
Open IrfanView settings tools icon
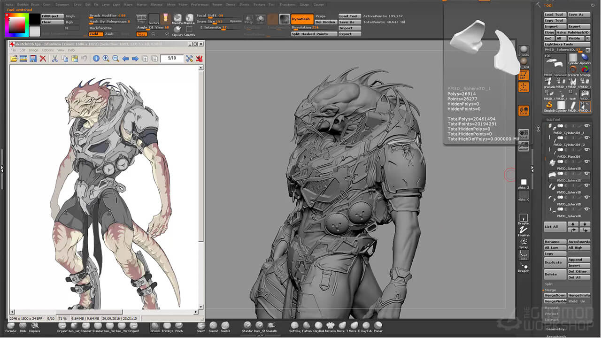[189, 59]
